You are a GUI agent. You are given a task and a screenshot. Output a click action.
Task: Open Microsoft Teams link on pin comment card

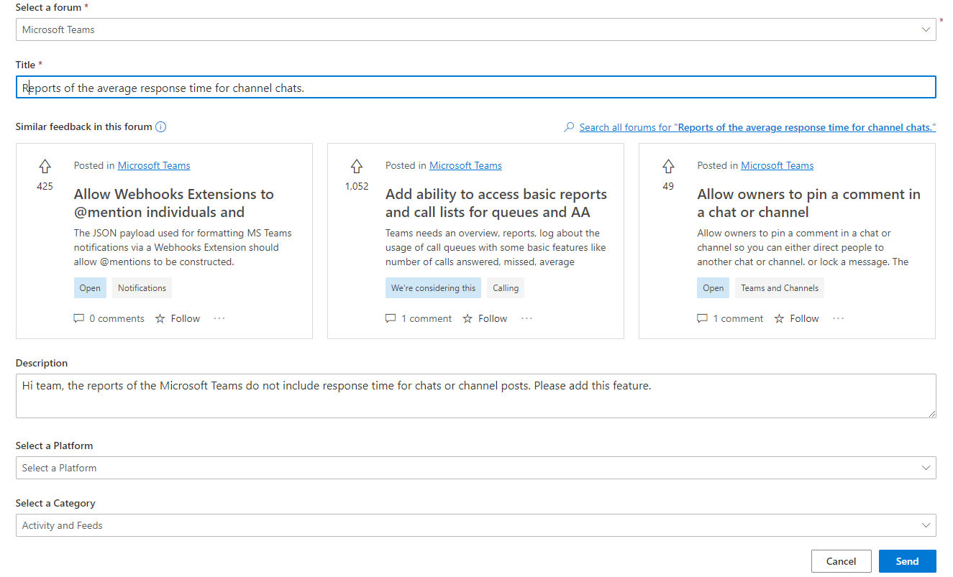[x=778, y=165]
